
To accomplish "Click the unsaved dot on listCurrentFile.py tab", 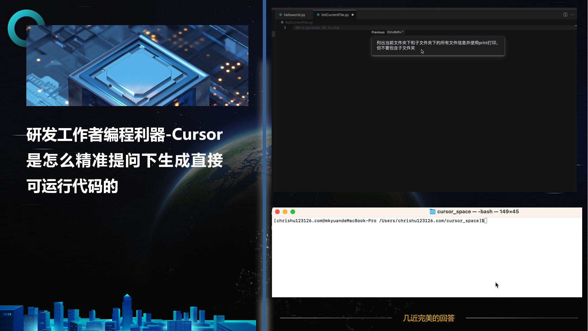I will (352, 15).
